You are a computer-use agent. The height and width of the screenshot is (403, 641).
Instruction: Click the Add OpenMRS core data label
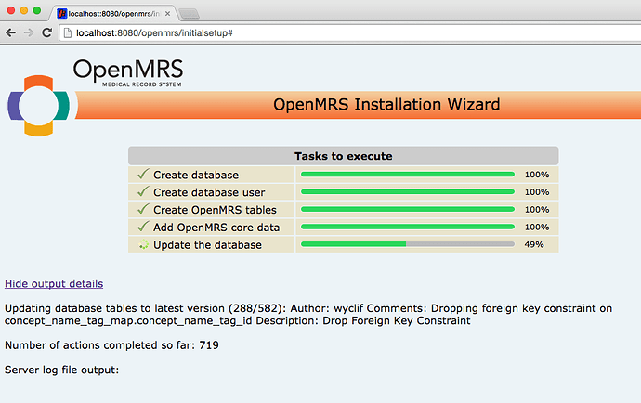tap(216, 227)
